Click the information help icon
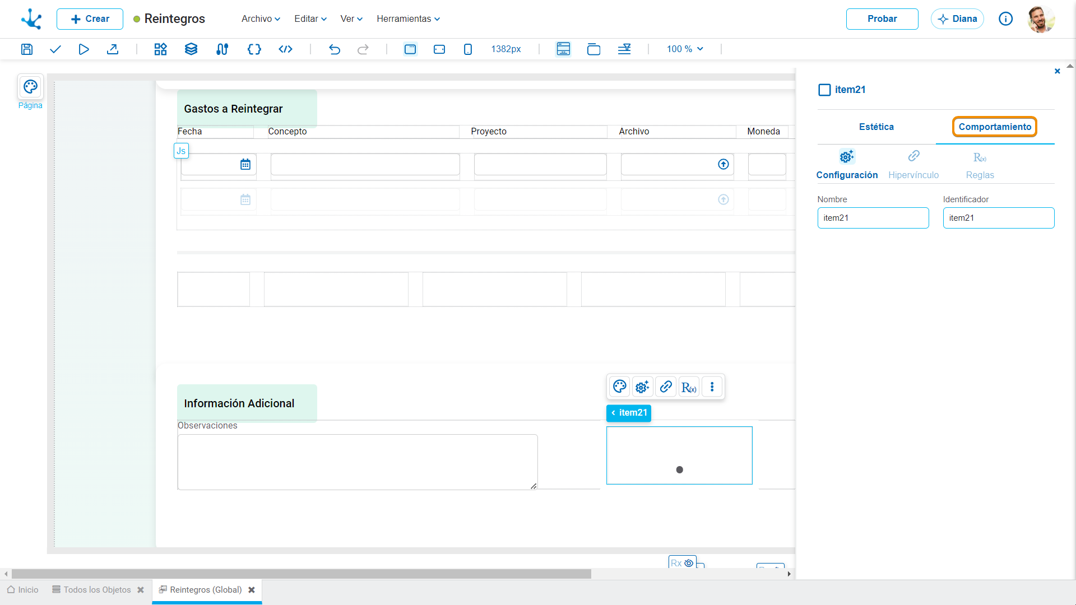 click(1006, 19)
